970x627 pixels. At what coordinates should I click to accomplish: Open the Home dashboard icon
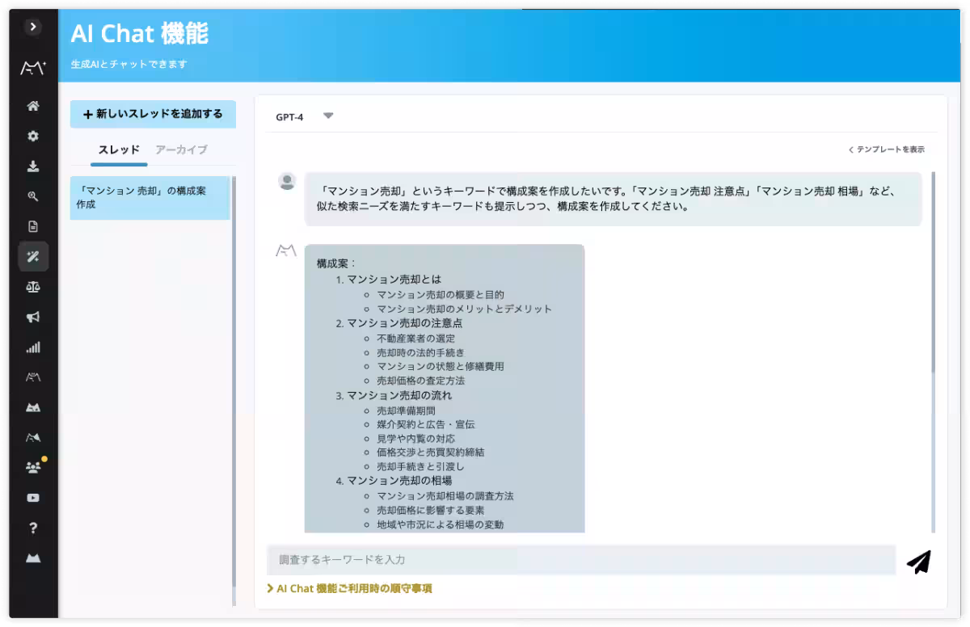32,106
